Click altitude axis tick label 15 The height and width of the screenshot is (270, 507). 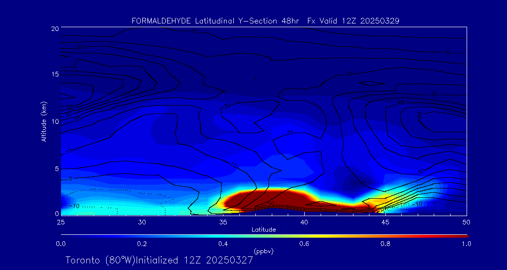click(54, 75)
